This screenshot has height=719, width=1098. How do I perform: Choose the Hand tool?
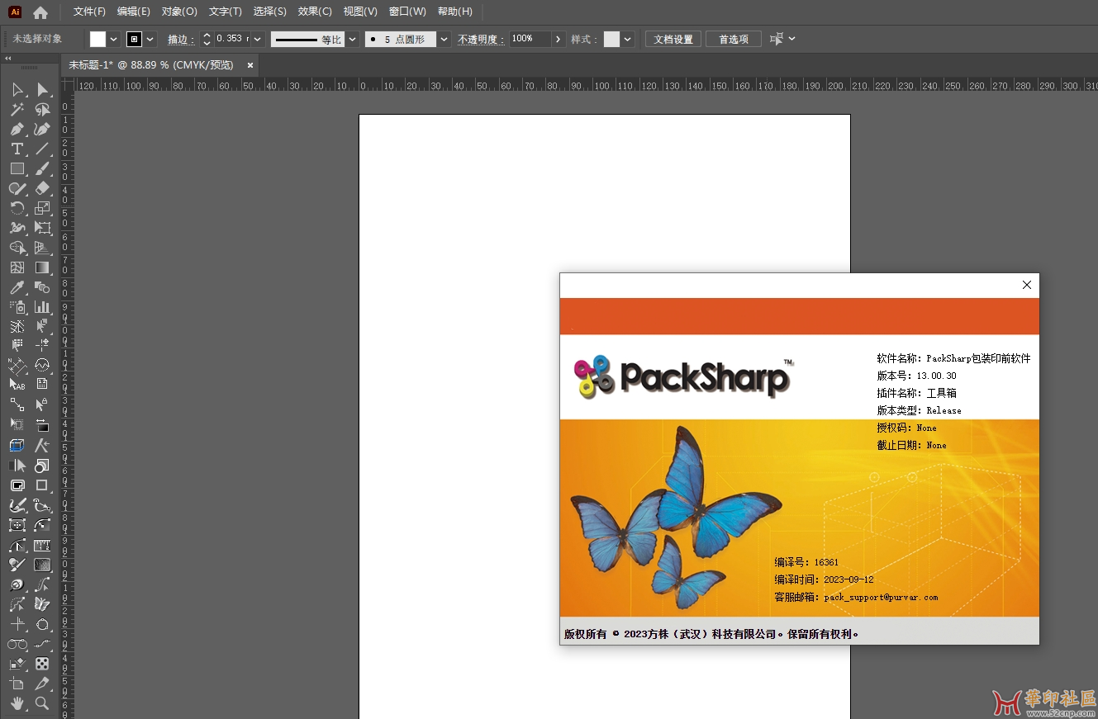pos(17,703)
